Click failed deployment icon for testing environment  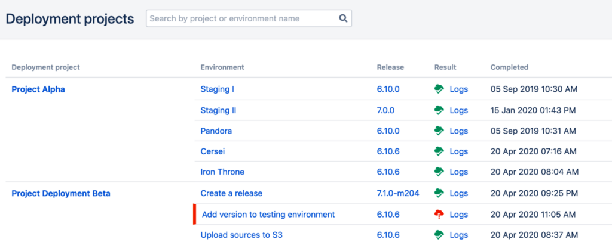pos(439,214)
